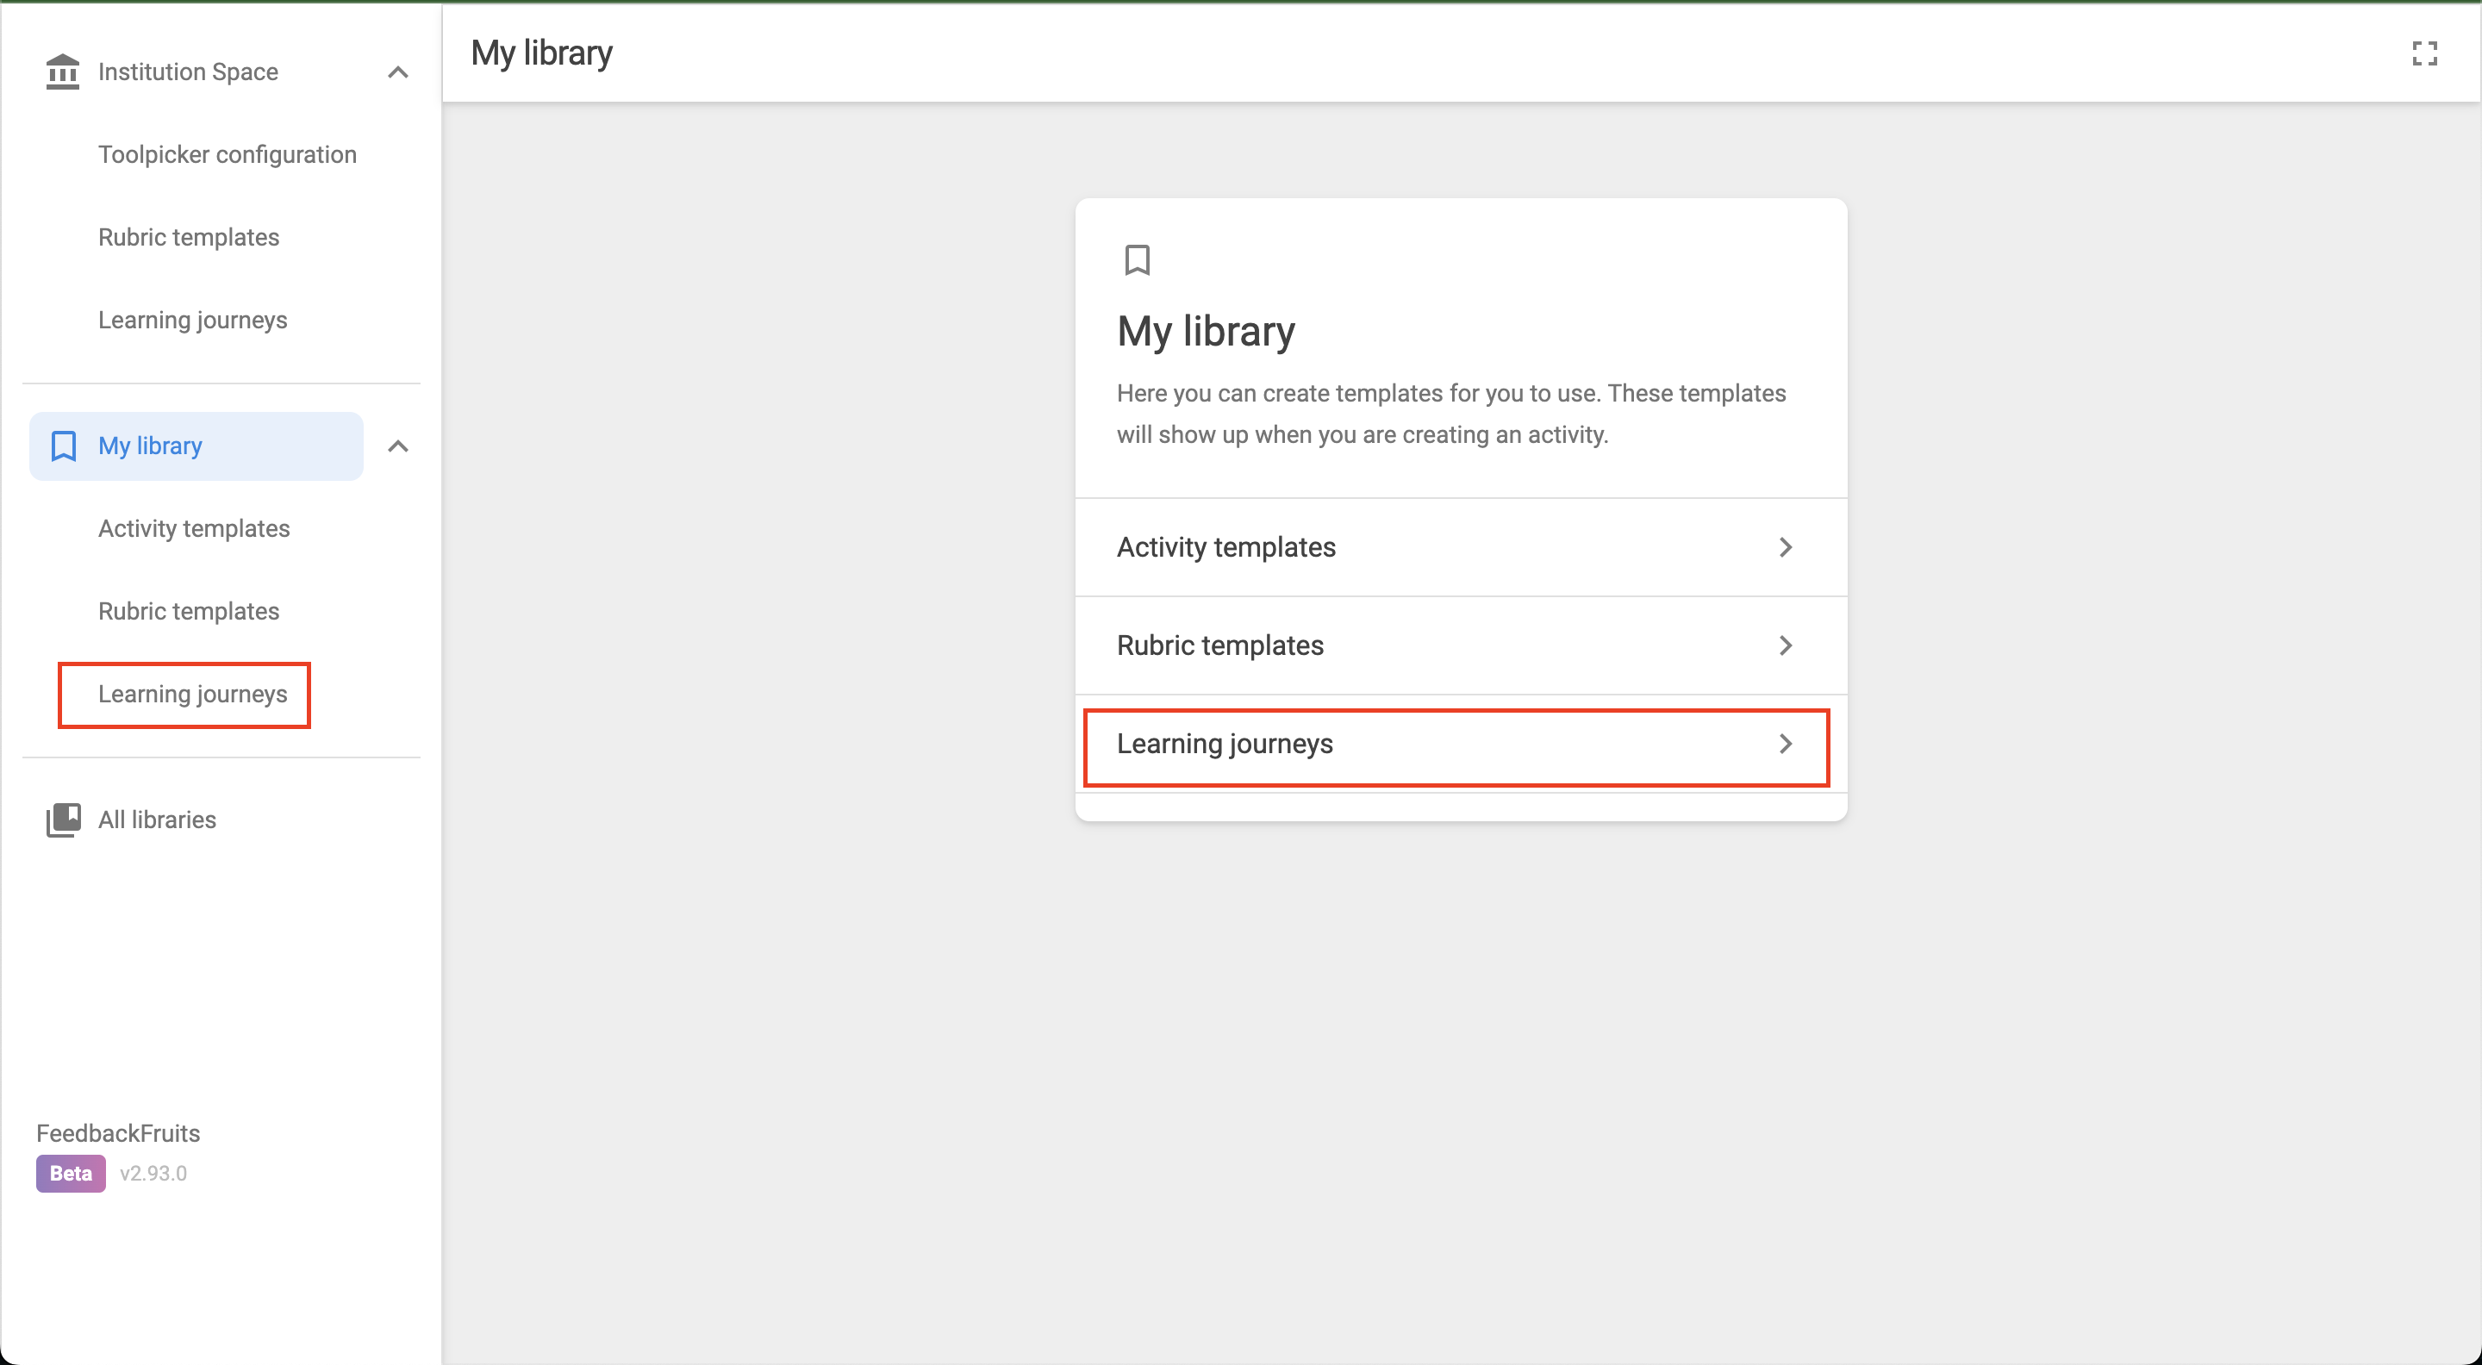Open All libraries from sidebar label
This screenshot has width=2482, height=1365.
[157, 820]
